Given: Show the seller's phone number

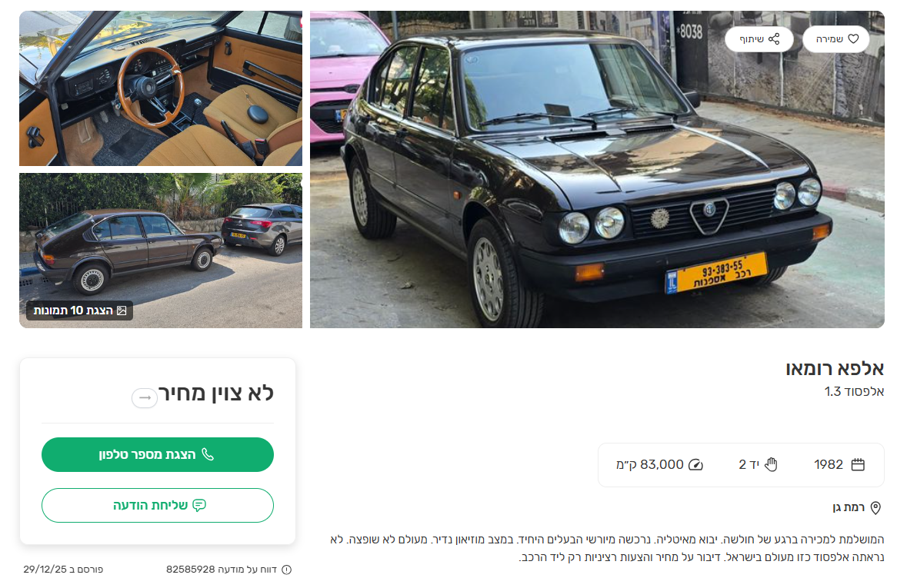Looking at the screenshot, I should point(157,455).
